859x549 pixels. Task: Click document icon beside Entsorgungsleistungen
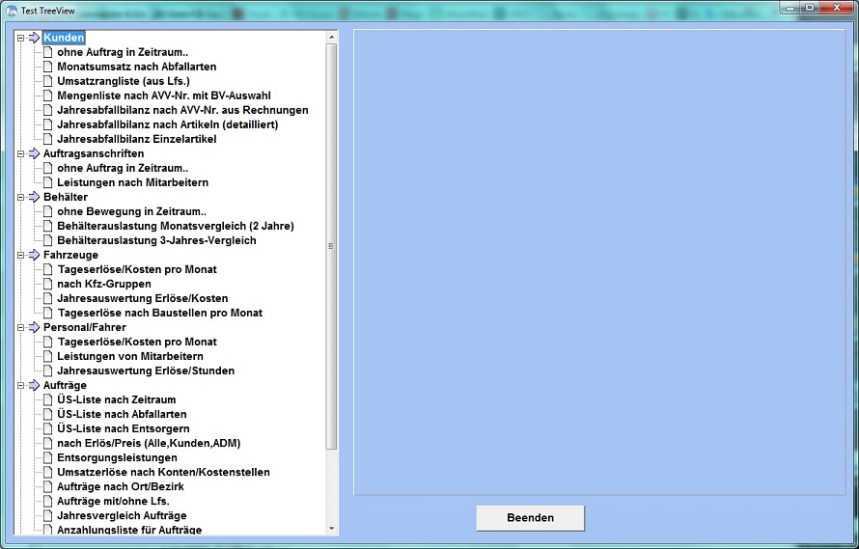coord(48,457)
